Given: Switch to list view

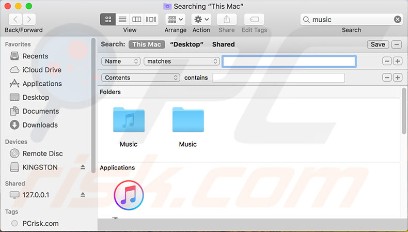Looking at the screenshot, I should coord(122,20).
